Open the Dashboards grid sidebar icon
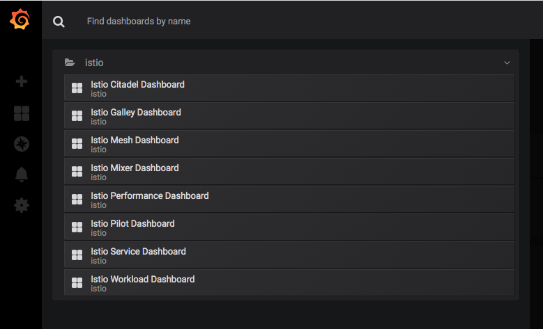The width and height of the screenshot is (543, 329). point(21,113)
